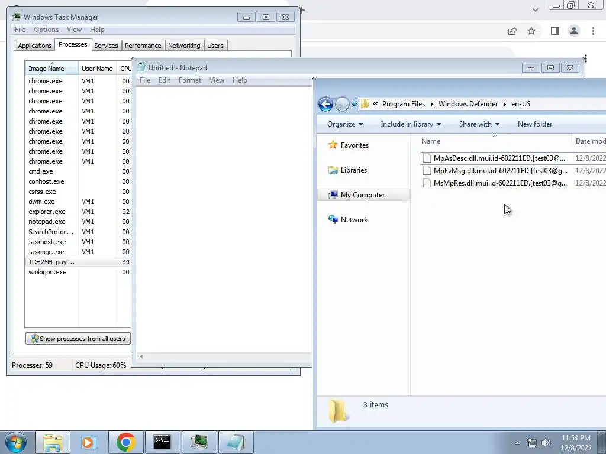This screenshot has width=606, height=454.
Task: Click the en-US breadcrumb
Action: pyautogui.click(x=521, y=104)
